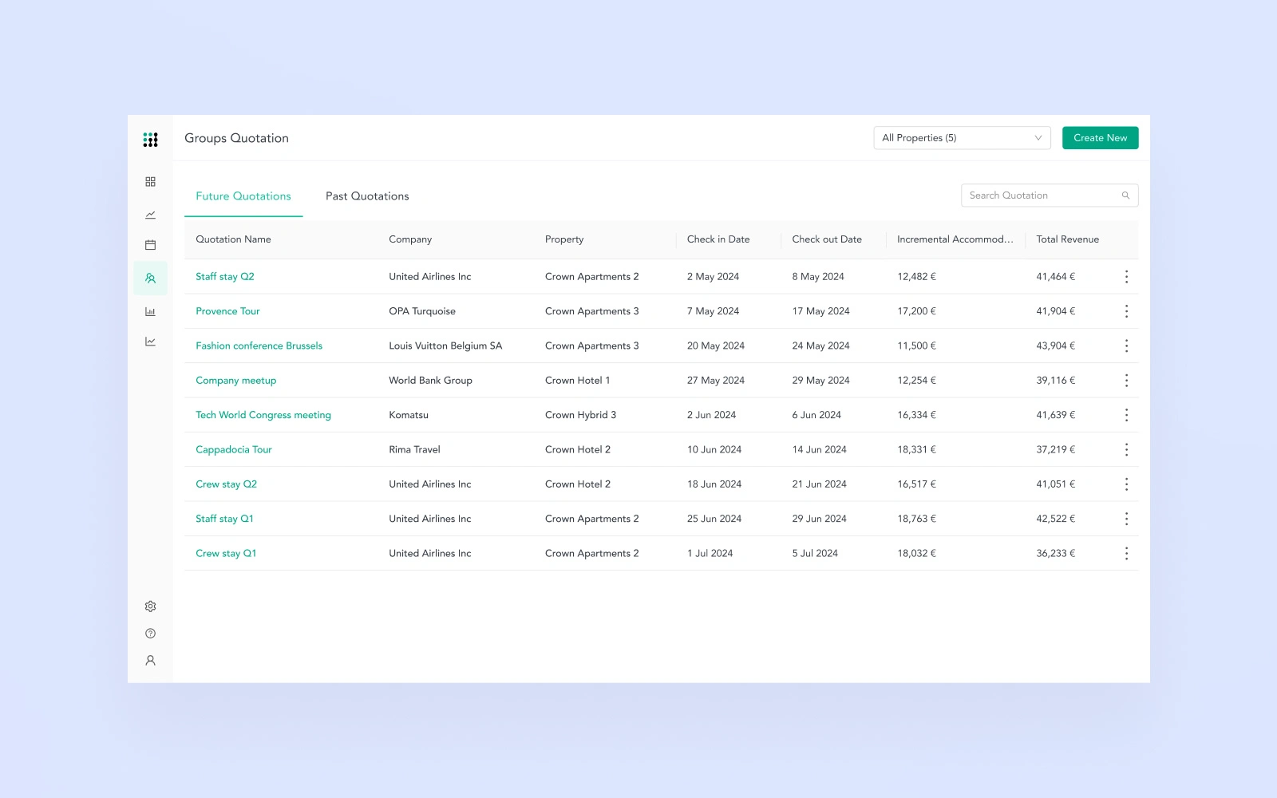Click the Create New button

coord(1100,138)
